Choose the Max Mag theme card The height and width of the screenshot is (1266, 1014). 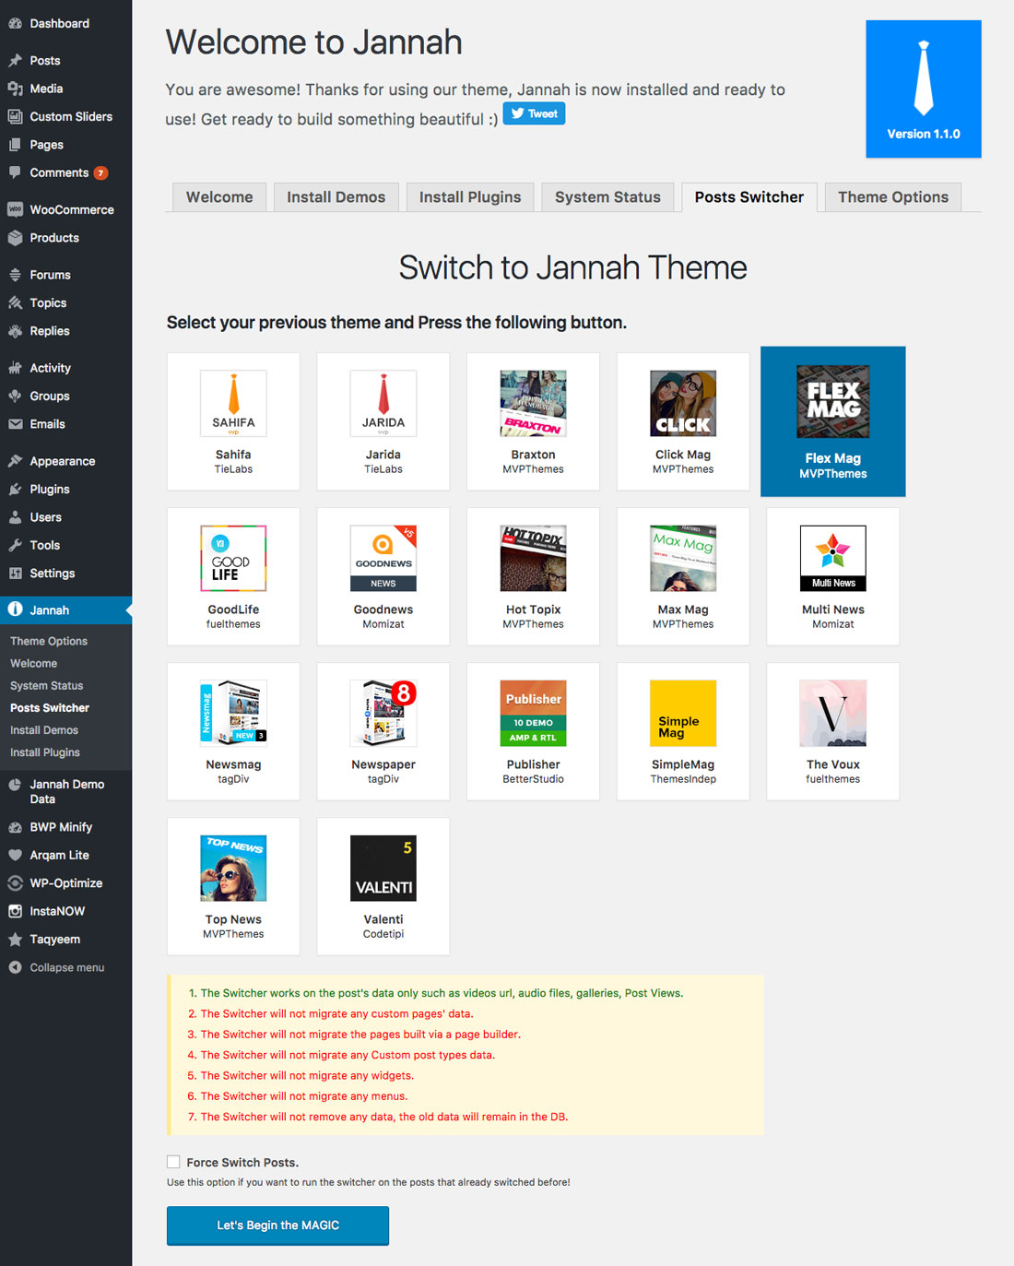[683, 576]
